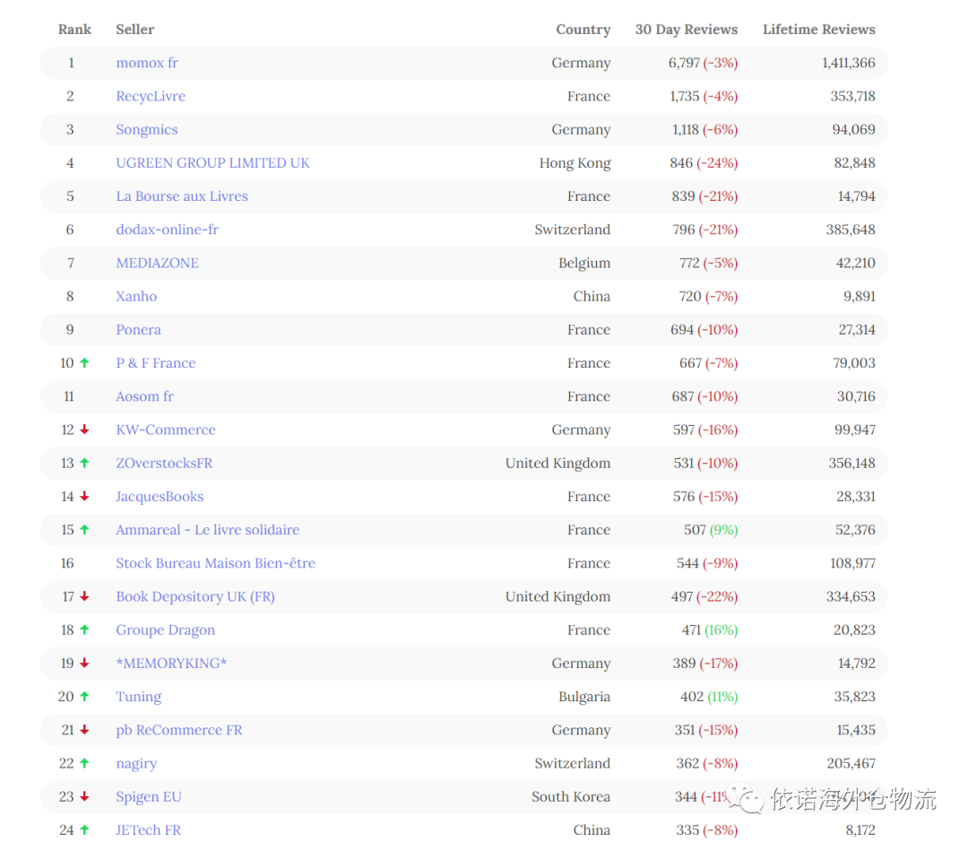968x842 pixels.
Task: Click the red down arrow beside rank 19
Action: tap(84, 663)
